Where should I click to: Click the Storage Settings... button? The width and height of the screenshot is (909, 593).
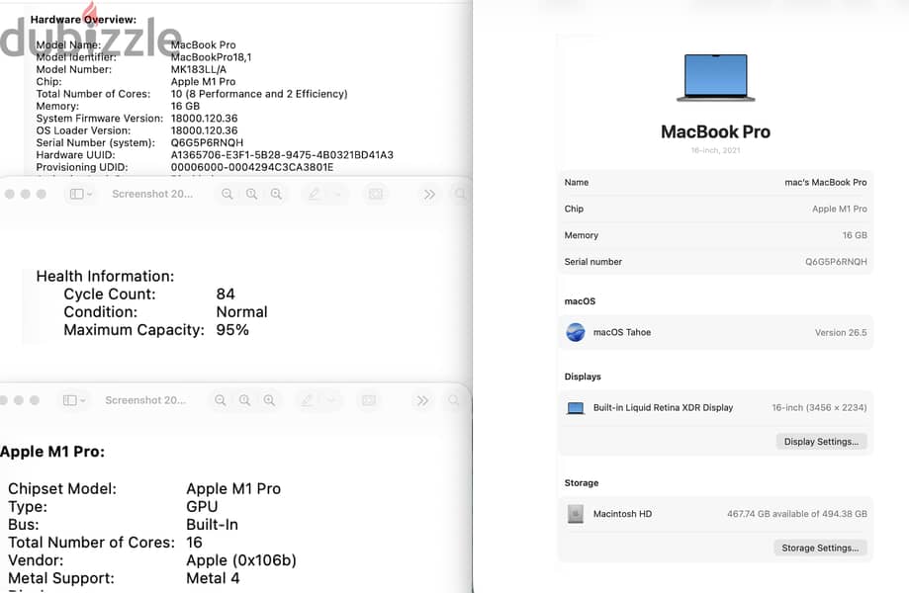(x=820, y=548)
